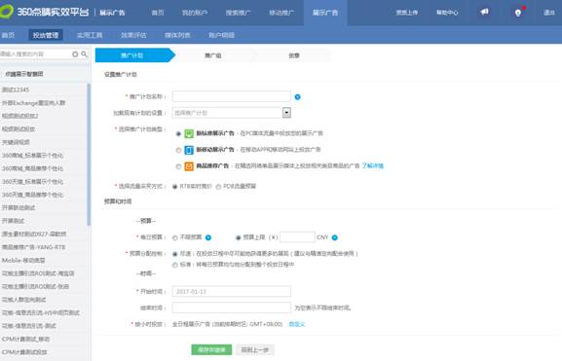Image resolution: width=562 pixels, height=361 pixels.
Task: Open the third top navigation tab
Action: tap(238, 13)
